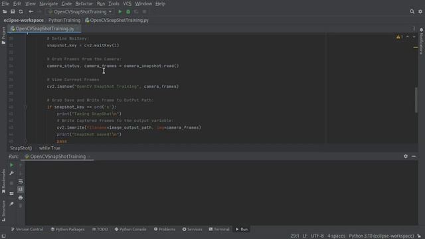Image resolution: width=425 pixels, height=239 pixels.
Task: Click the yellow warning indicator in editor
Action: [400, 37]
